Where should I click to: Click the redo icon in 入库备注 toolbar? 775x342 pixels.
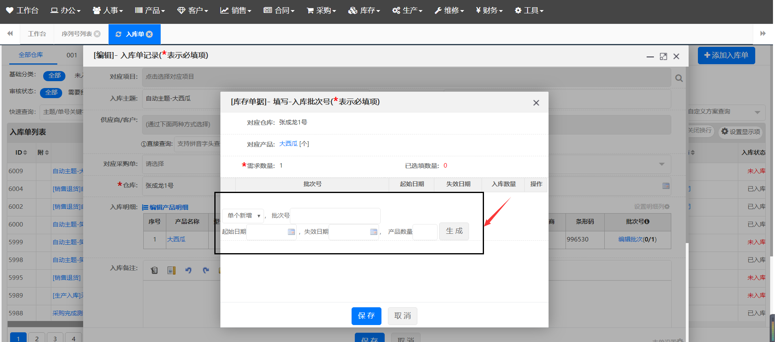tap(206, 270)
